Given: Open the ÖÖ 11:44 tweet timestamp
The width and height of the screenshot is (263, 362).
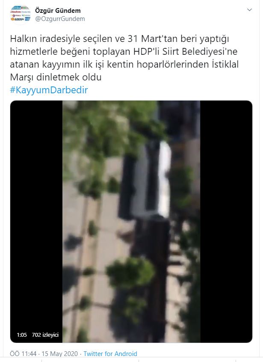Looking at the screenshot, I should pyautogui.click(x=23, y=354).
